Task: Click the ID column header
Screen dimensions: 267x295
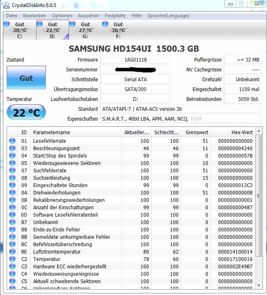Action: click(x=24, y=132)
